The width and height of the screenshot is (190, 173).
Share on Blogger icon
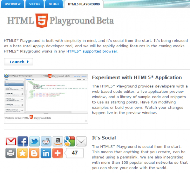tap(34, 153)
